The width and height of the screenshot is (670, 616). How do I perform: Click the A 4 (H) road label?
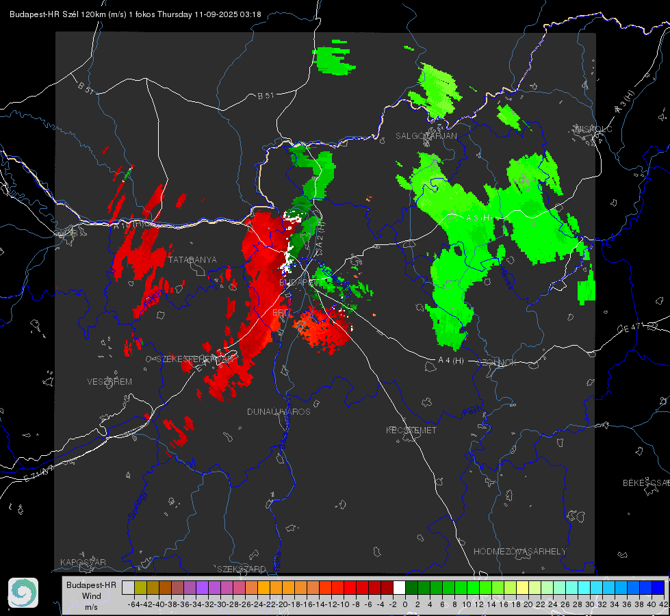coord(451,361)
